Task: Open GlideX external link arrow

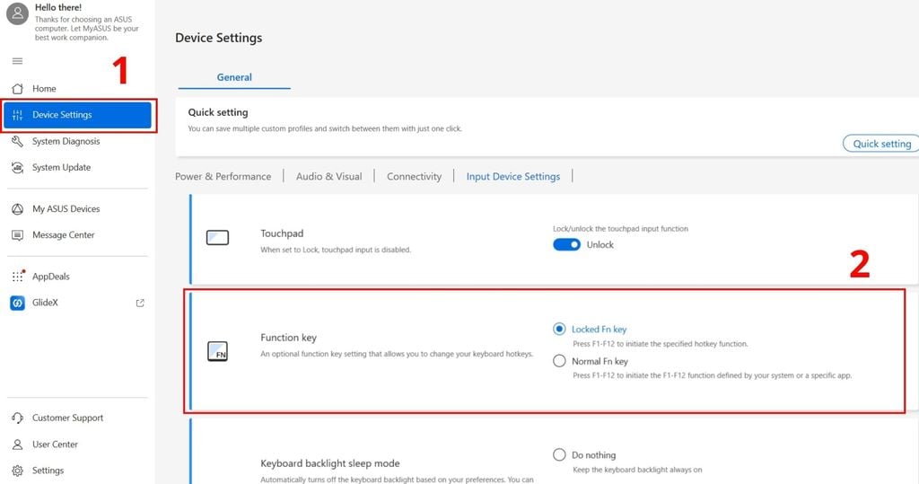Action: pyautogui.click(x=140, y=304)
